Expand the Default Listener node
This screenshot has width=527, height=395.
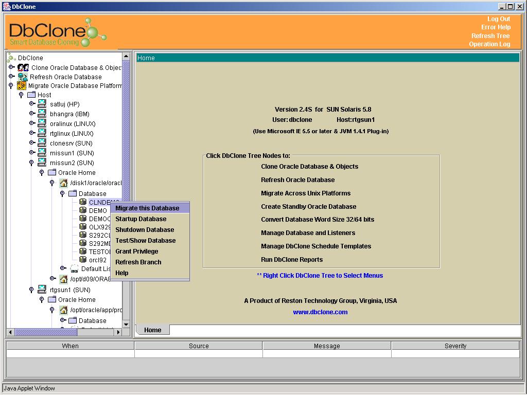click(63, 267)
